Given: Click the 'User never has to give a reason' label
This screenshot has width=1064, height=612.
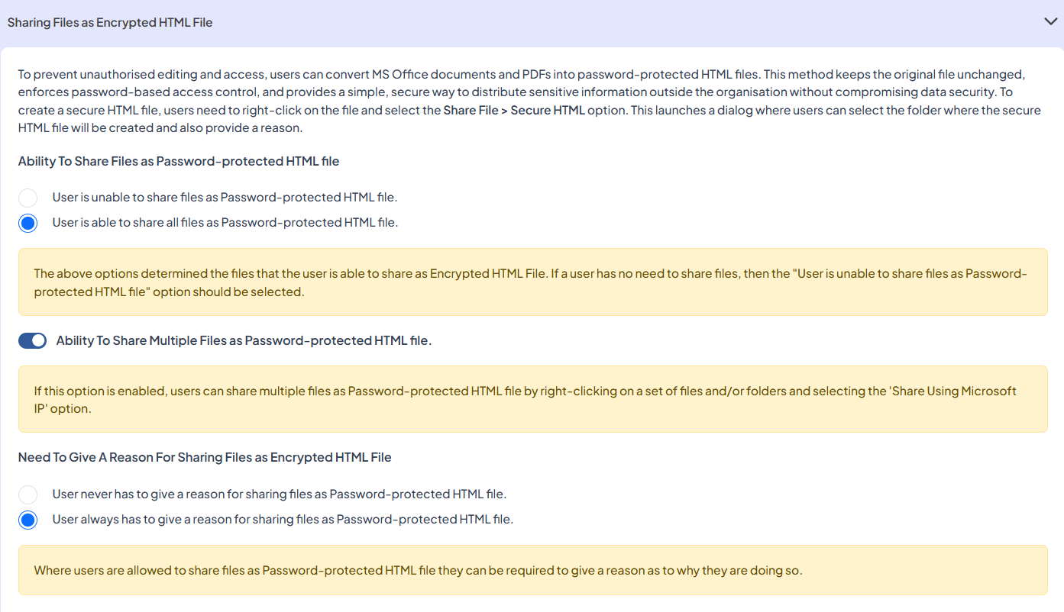Looking at the screenshot, I should pyautogui.click(x=279, y=494).
